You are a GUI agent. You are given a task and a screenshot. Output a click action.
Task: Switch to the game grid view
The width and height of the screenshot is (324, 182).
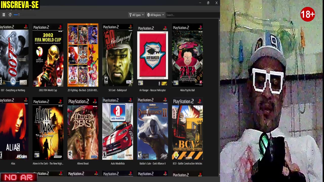[4, 15]
